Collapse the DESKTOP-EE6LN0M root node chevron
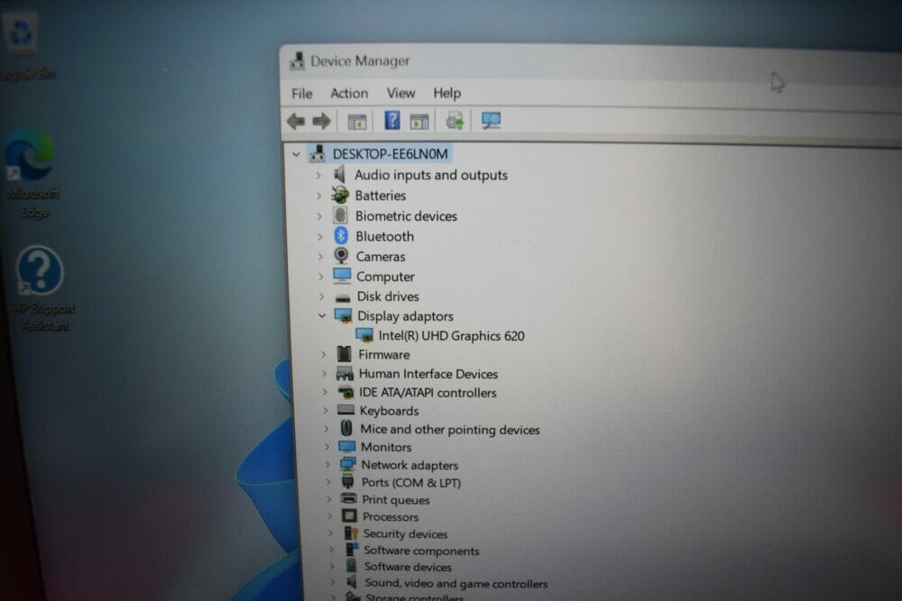902x601 pixels. point(296,154)
